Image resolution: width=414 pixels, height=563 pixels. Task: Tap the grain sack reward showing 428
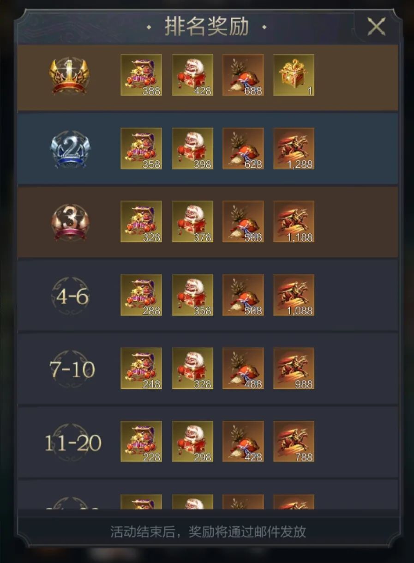[243, 441]
